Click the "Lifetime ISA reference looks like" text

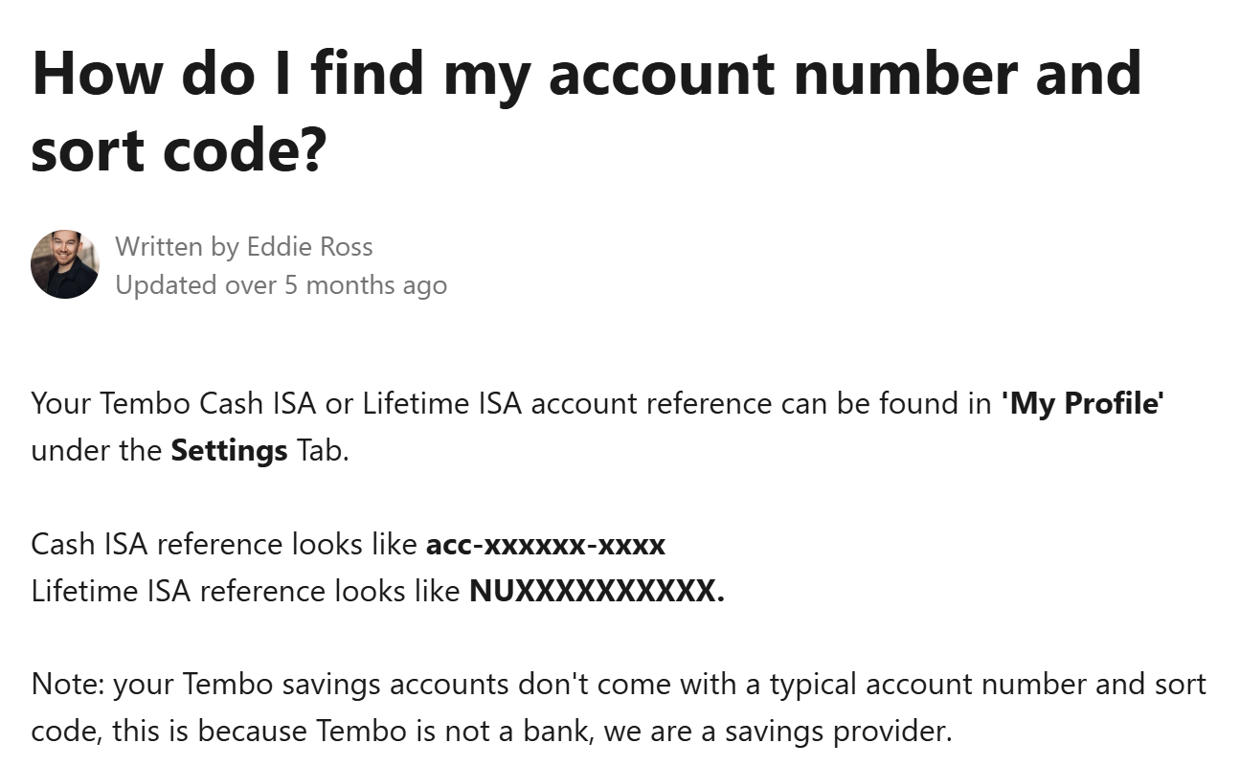click(246, 592)
